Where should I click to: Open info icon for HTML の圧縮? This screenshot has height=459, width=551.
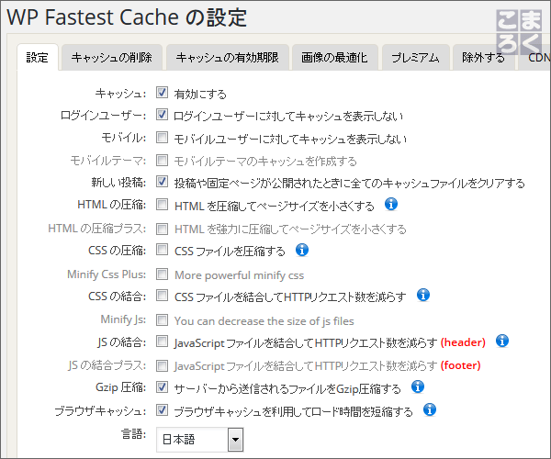pos(391,204)
